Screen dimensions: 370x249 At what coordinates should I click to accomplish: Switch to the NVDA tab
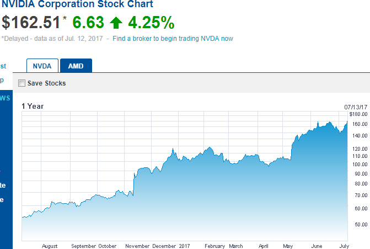[x=42, y=66]
